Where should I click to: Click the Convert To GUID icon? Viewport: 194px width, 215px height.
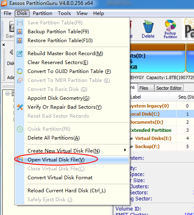coord(20,71)
